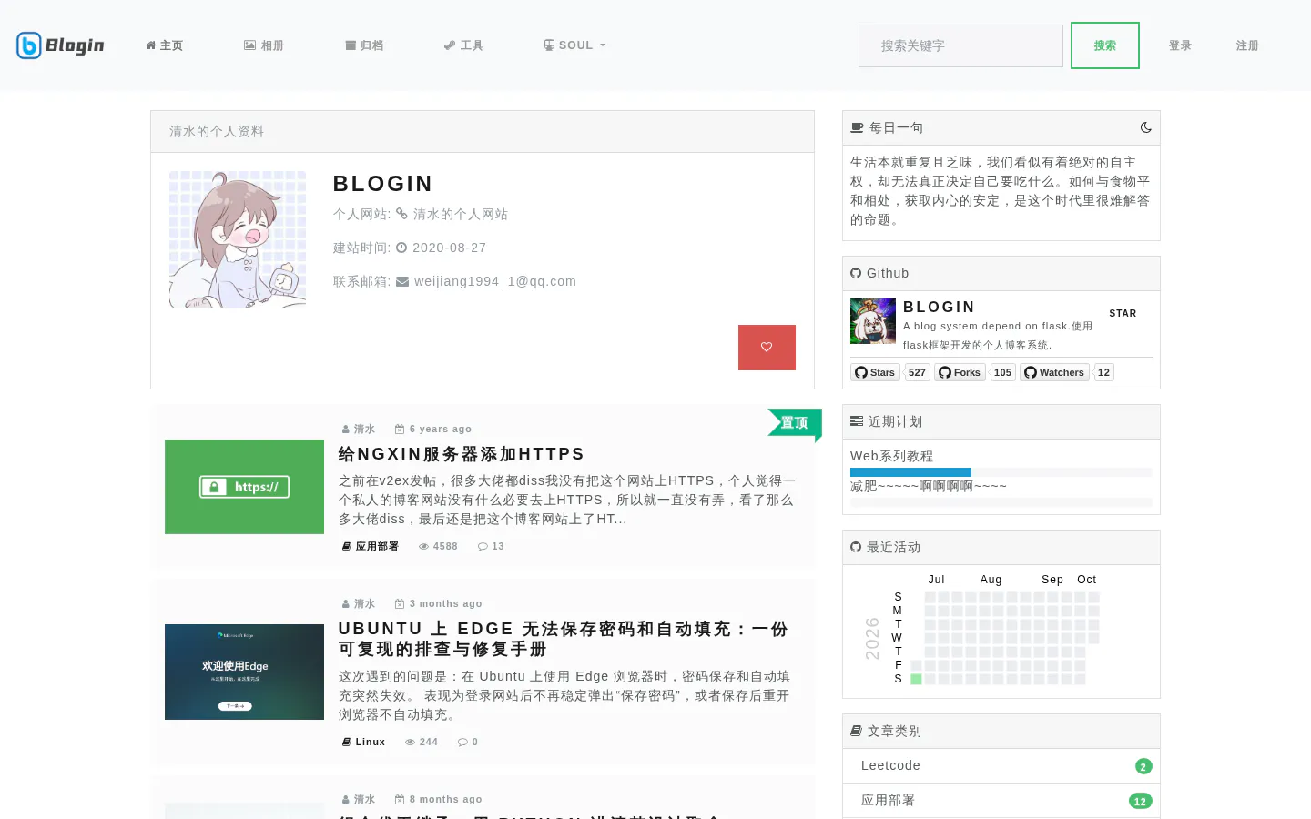Click the Web系列教程 progress bar

click(x=1001, y=472)
